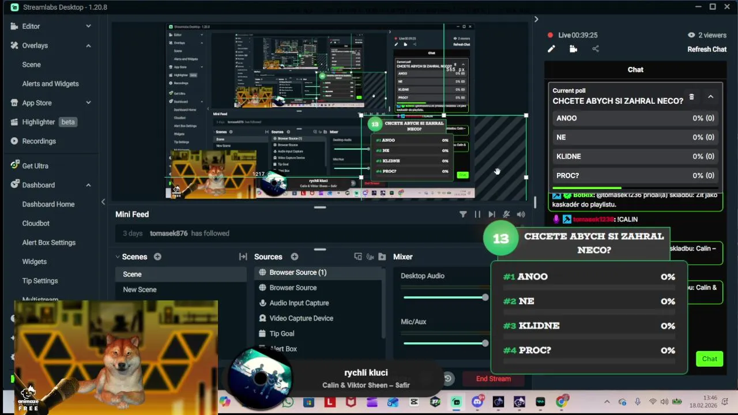Open the Widgets page
This screenshot has height=415, width=738.
pos(35,262)
